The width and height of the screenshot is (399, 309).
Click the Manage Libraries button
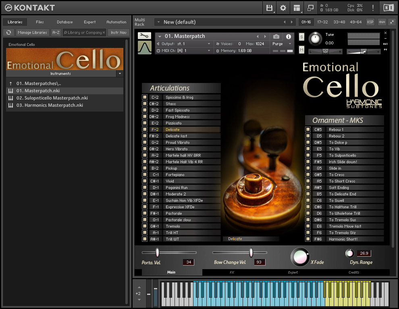33,33
